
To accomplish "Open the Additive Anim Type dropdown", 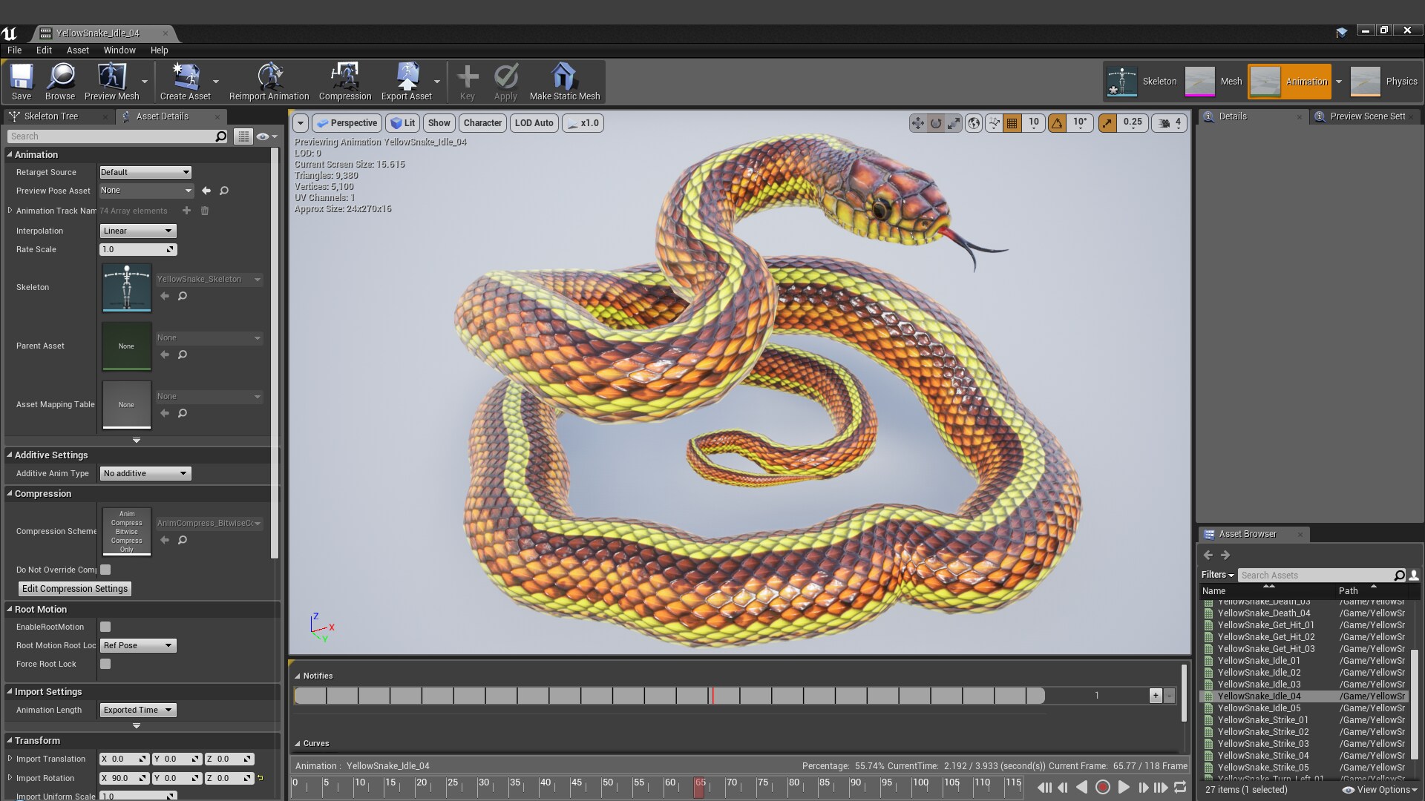I will click(145, 473).
